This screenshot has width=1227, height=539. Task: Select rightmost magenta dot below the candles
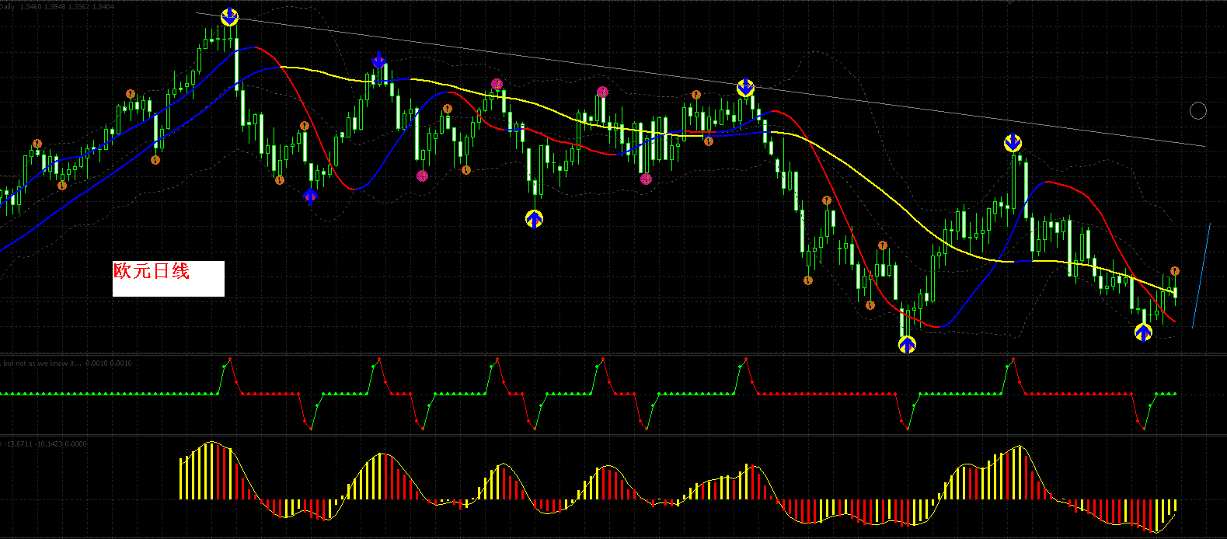tap(646, 179)
